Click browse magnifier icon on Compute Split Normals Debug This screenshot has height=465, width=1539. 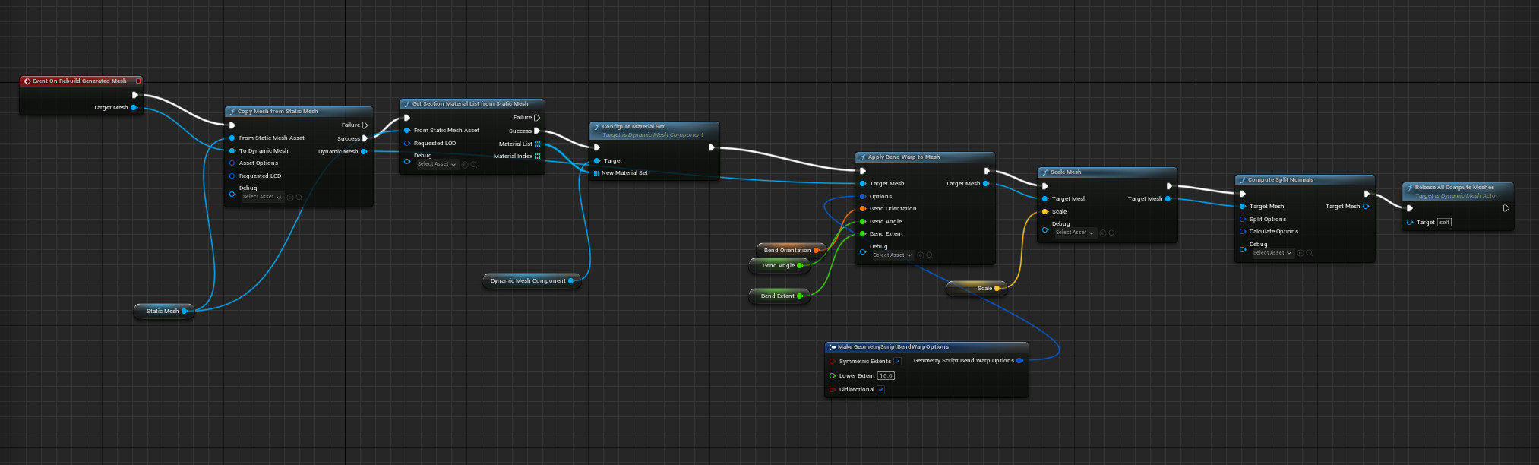coord(1310,253)
